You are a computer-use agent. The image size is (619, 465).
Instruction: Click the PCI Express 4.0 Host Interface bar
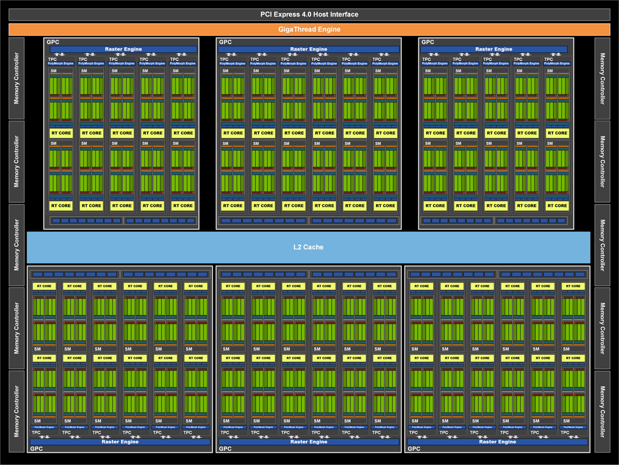[x=309, y=14]
